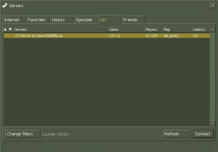Open the Friends tab
Image resolution: width=218 pixels, height=152 pixels.
[x=133, y=20]
